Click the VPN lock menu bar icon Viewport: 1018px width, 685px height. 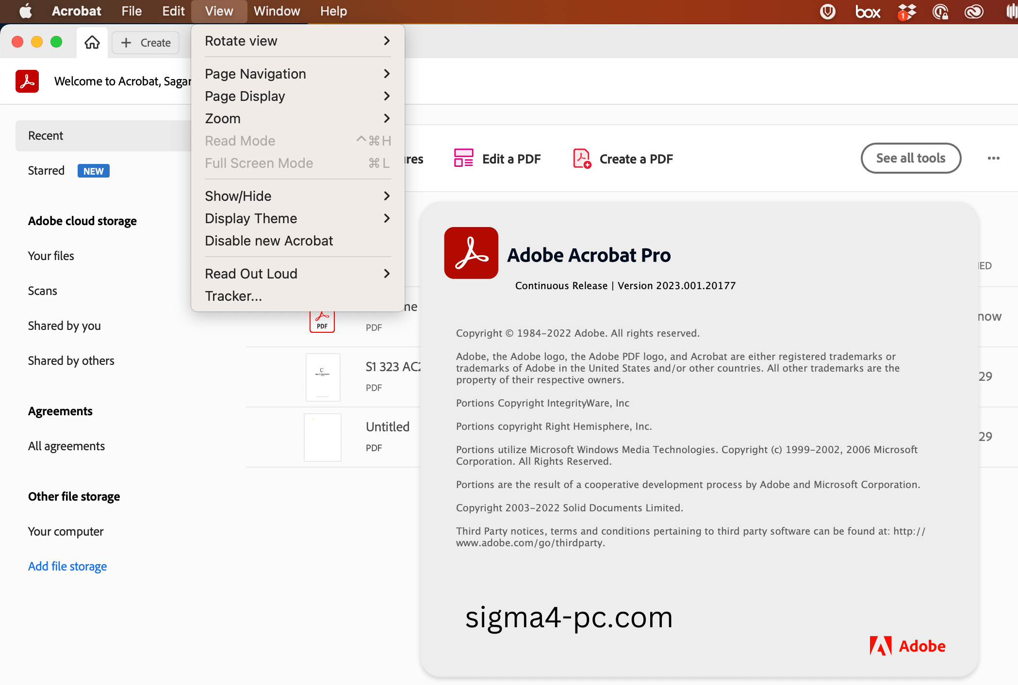(940, 11)
